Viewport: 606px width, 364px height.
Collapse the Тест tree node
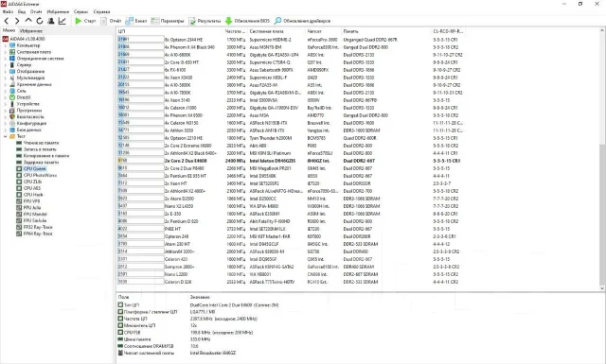click(6, 136)
